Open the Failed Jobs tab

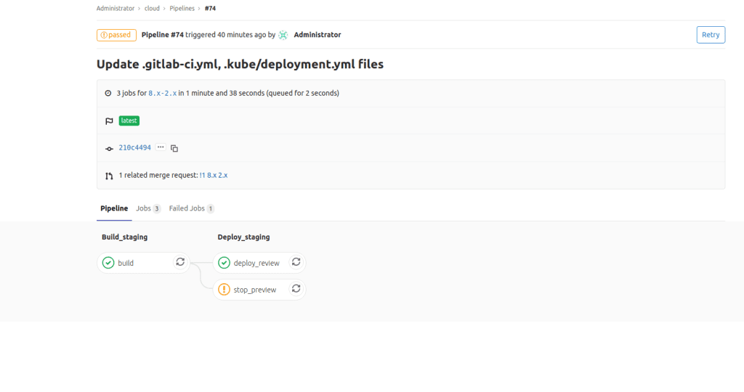click(191, 208)
